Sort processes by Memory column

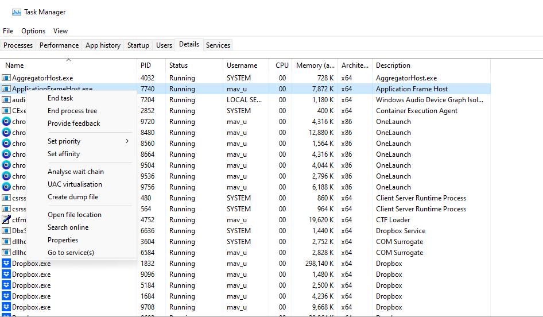click(315, 65)
